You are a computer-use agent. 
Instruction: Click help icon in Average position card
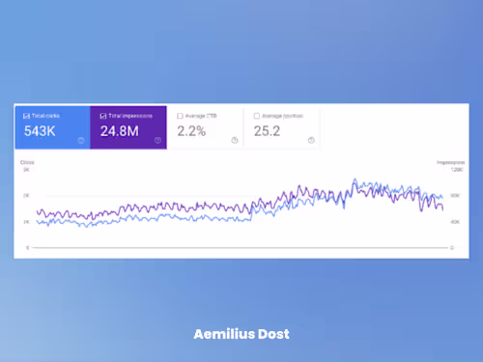pyautogui.click(x=311, y=140)
